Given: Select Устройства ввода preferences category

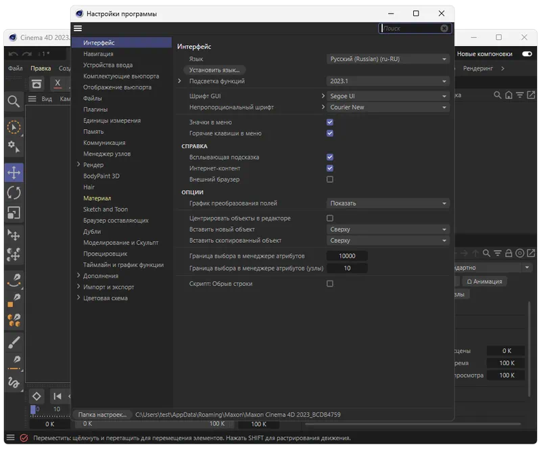Looking at the screenshot, I should [108, 65].
